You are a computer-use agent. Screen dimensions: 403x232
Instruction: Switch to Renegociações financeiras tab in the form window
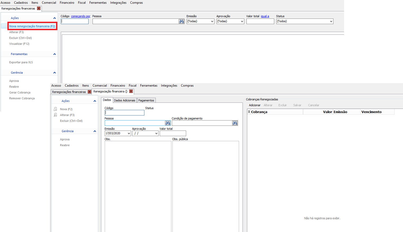(69, 92)
